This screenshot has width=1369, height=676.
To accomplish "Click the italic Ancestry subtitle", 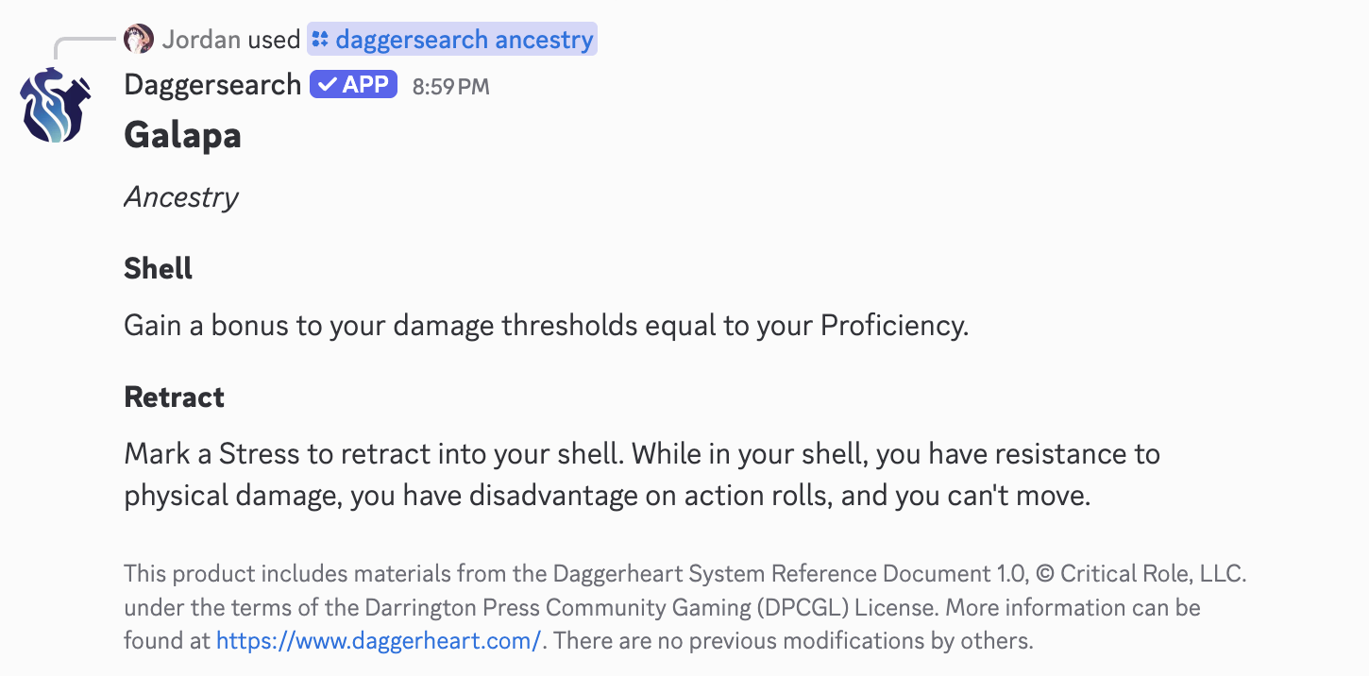I will (181, 197).
